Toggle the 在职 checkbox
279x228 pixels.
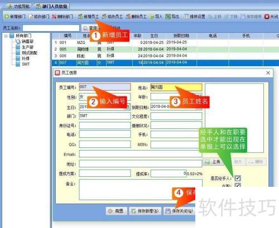pyautogui.click(x=238, y=185)
